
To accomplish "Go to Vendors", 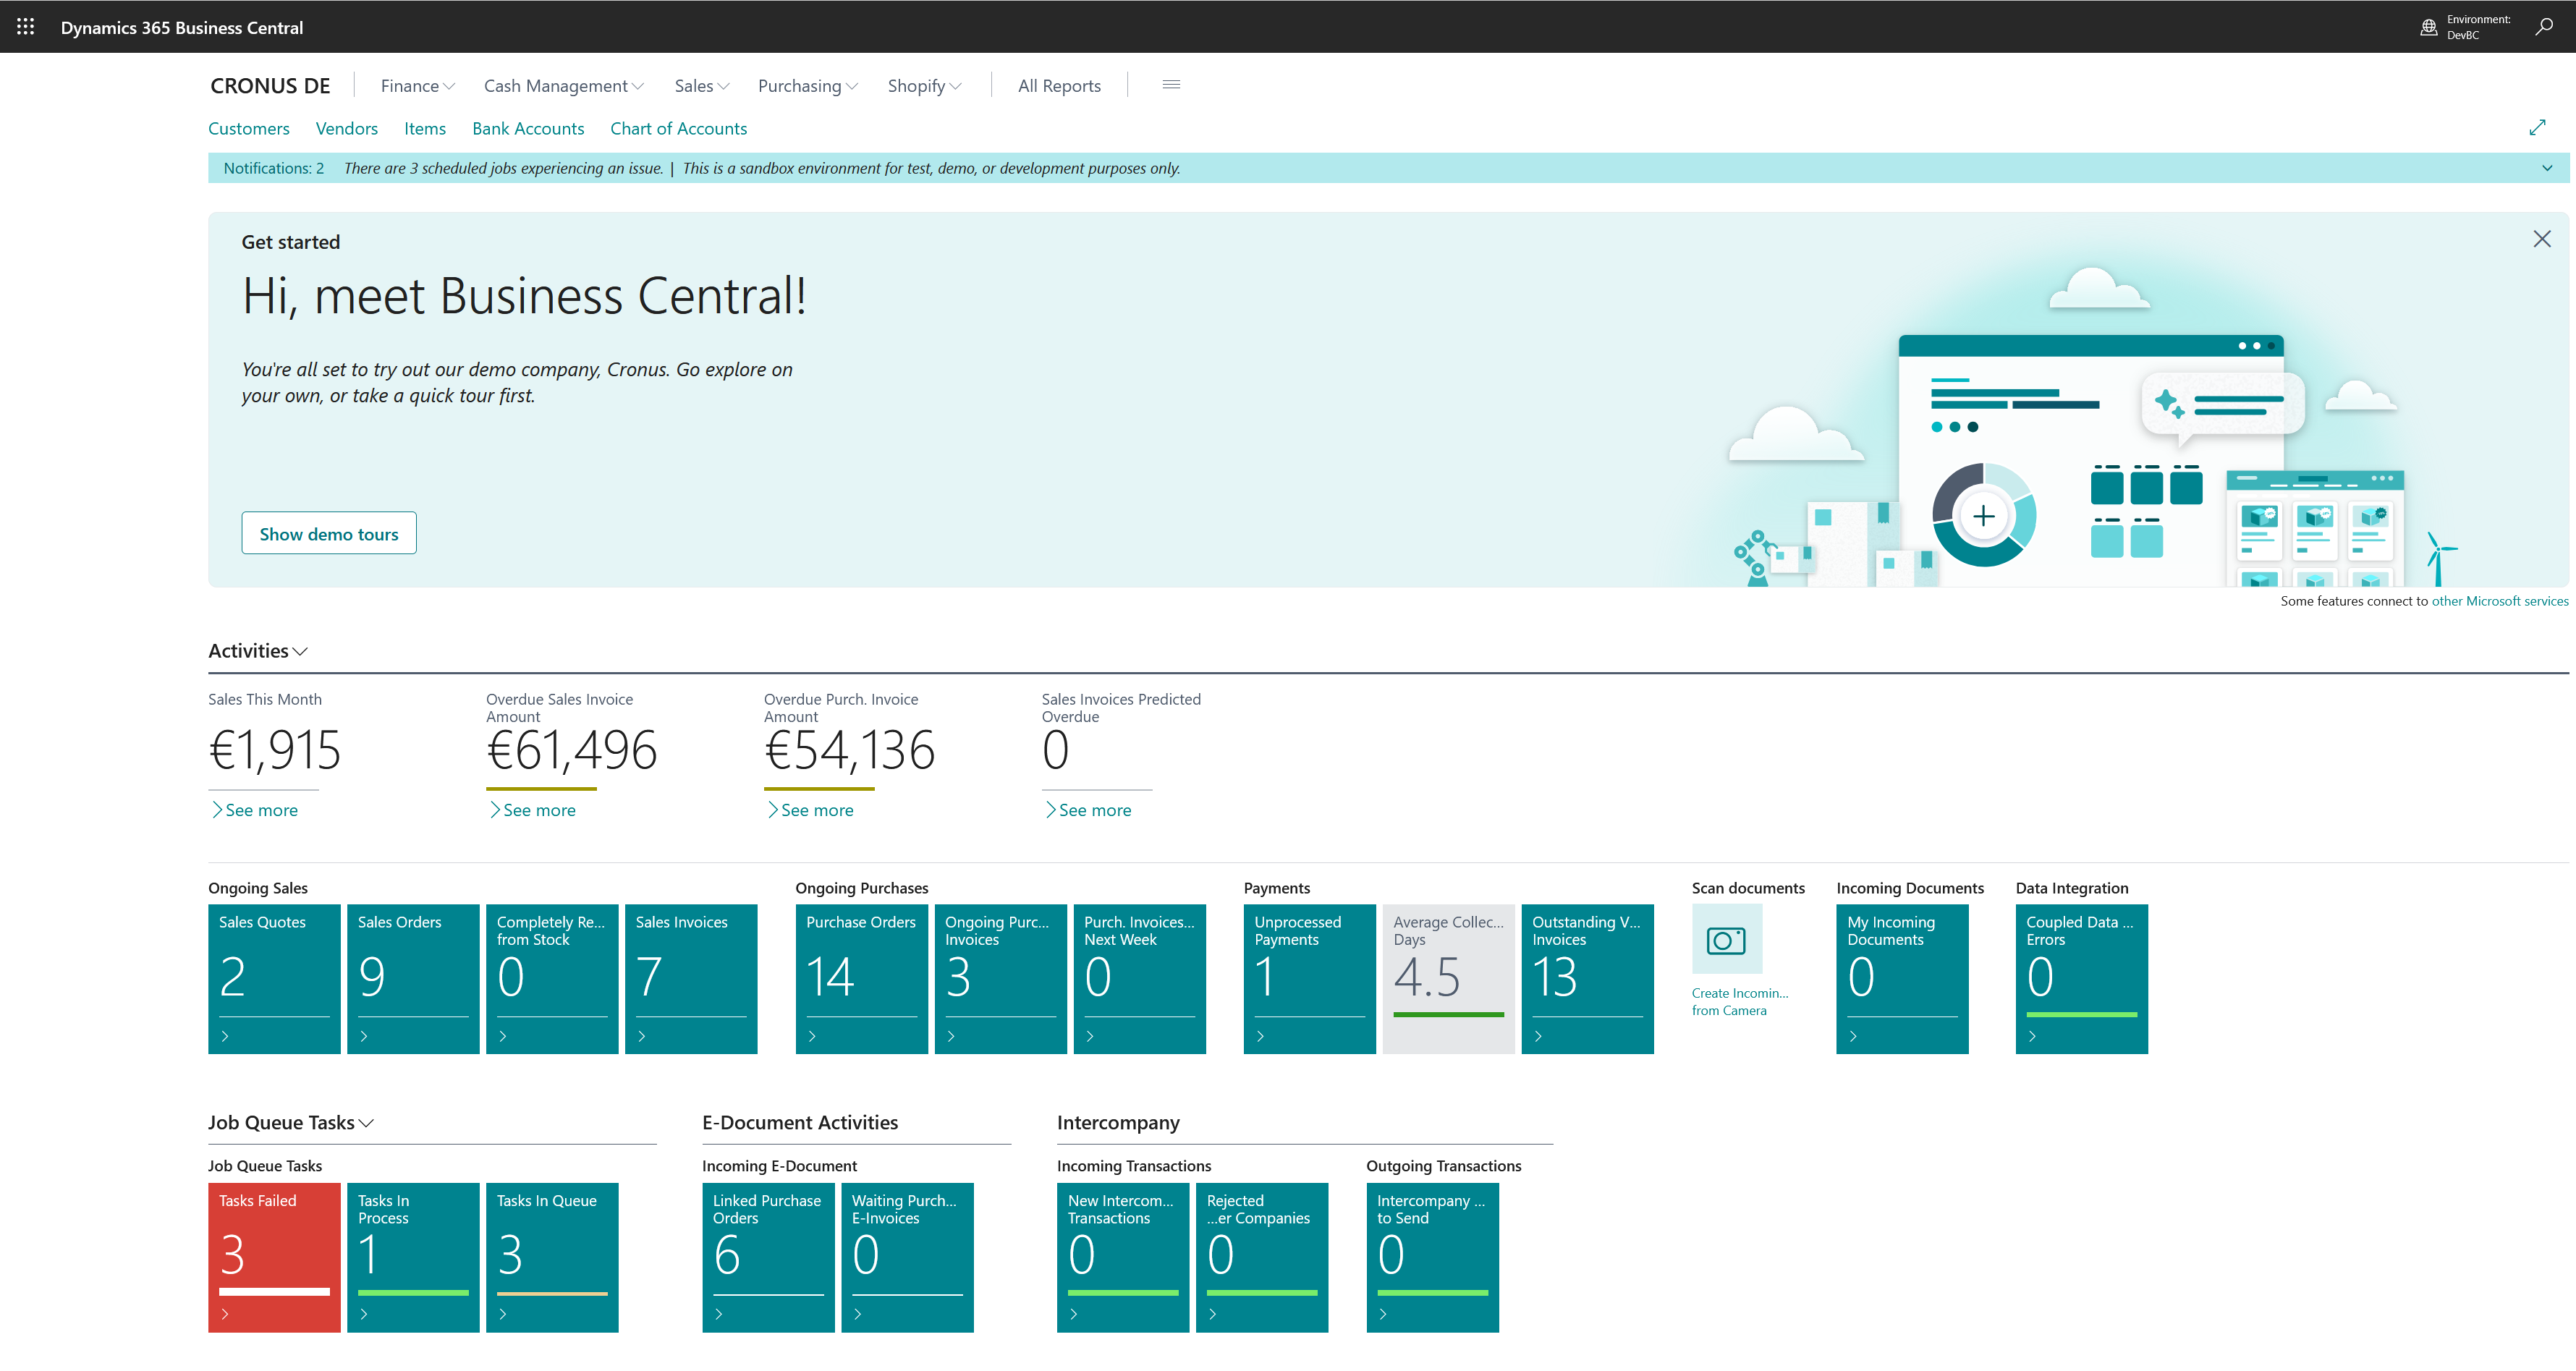I will pyautogui.click(x=347, y=129).
